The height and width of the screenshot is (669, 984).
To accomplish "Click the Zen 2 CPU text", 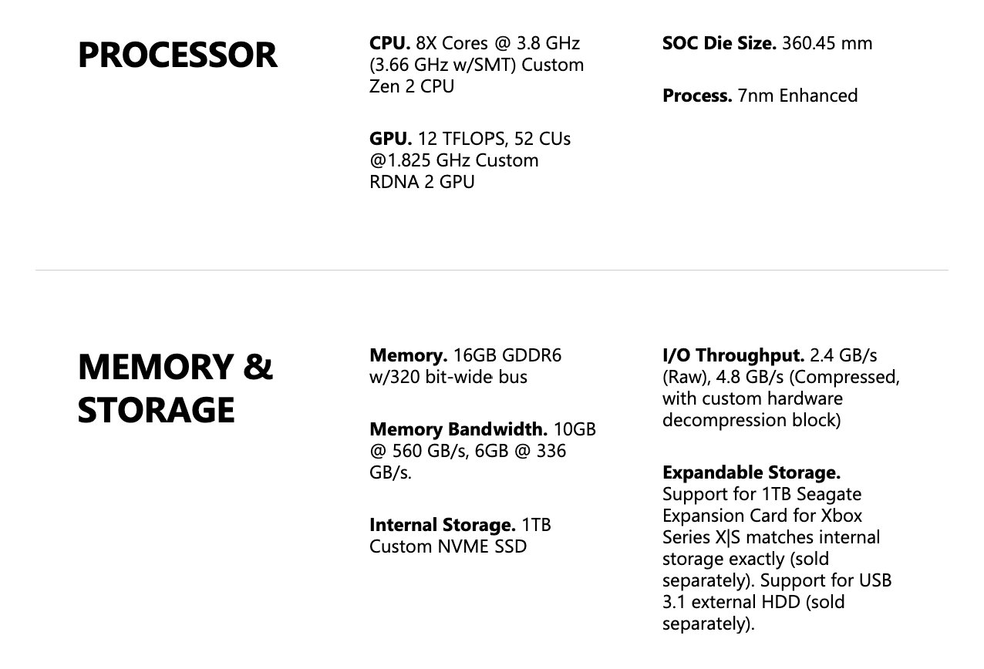I will pyautogui.click(x=412, y=86).
